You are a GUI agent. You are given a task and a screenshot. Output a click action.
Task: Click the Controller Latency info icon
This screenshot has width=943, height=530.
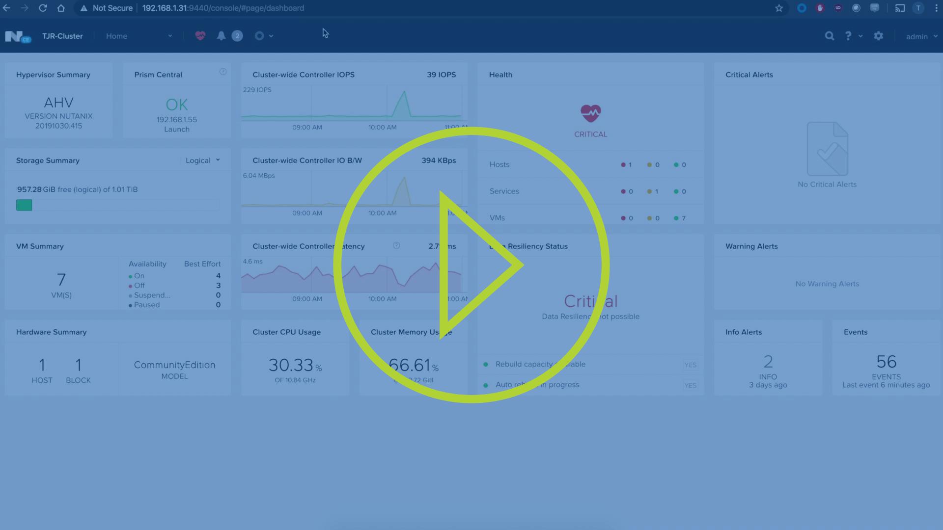click(x=396, y=245)
